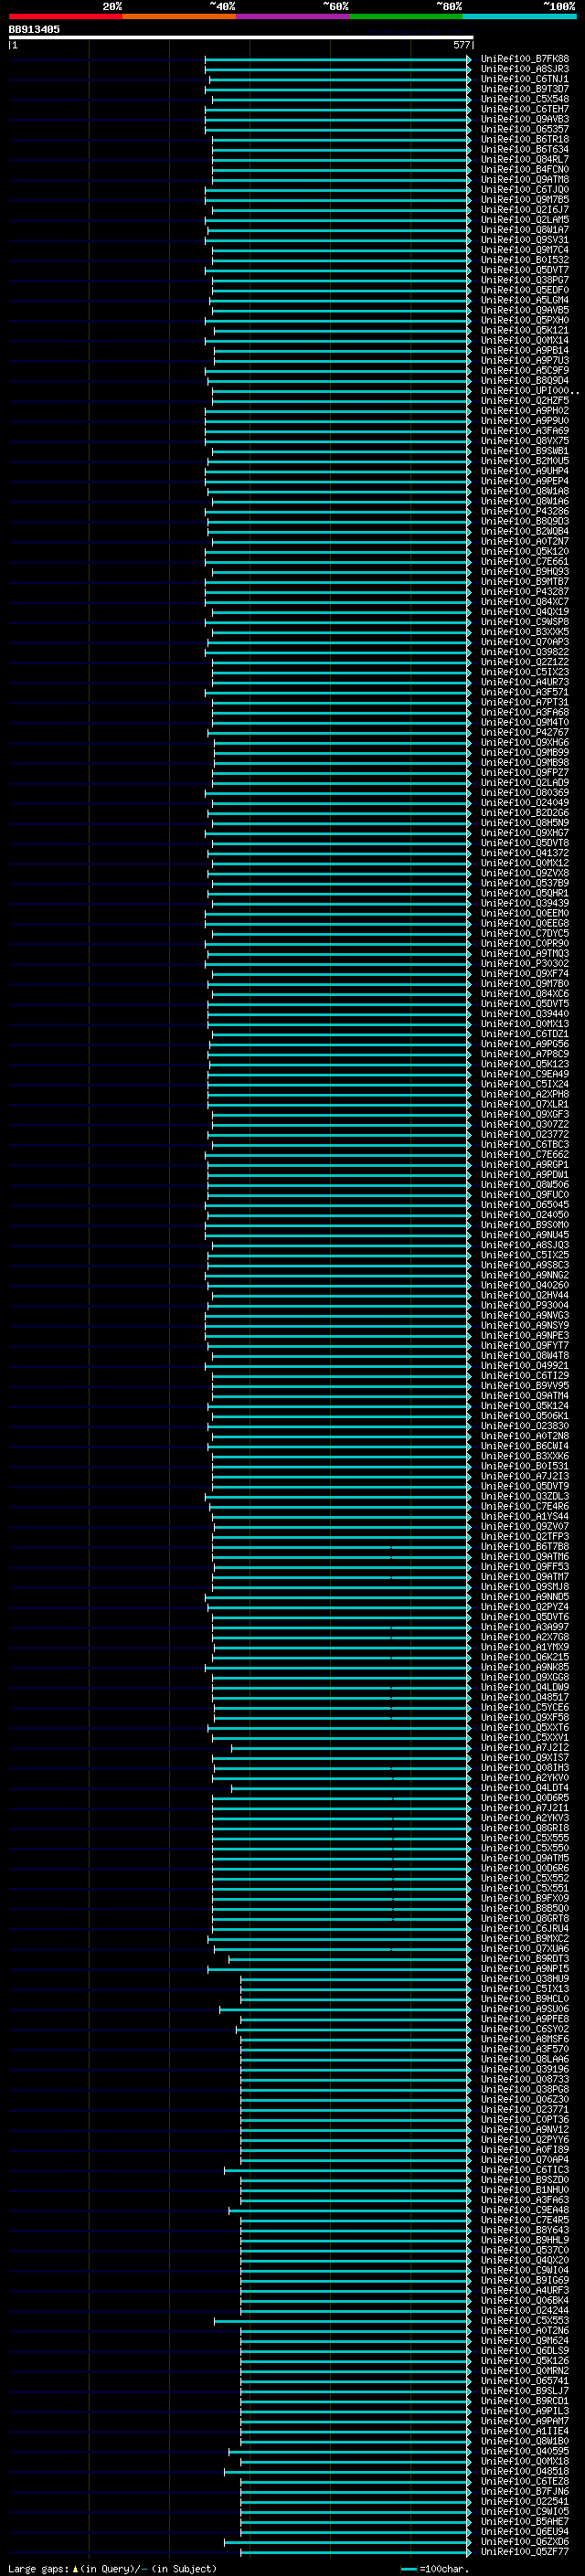Viewport: 585px width, 2576px height.
Task: Click the UniRef100_Q9M7C4 entry
Action: click(524, 250)
